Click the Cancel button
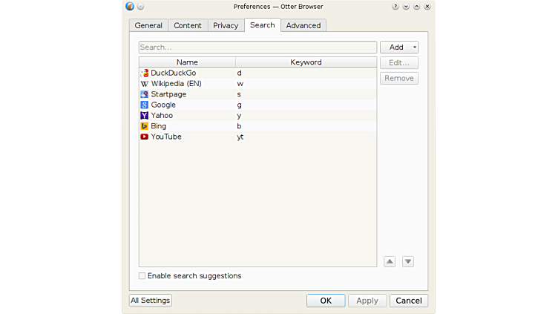 (408, 301)
